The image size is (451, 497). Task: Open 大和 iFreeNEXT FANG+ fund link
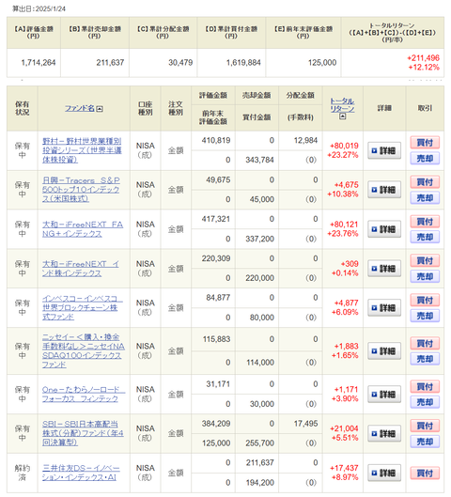pos(83,229)
